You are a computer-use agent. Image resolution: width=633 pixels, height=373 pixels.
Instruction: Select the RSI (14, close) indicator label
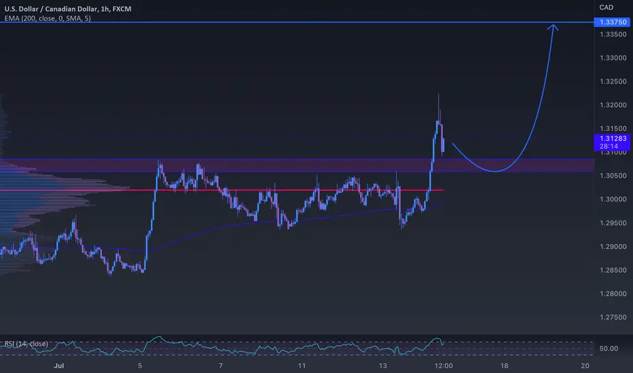[26, 344]
